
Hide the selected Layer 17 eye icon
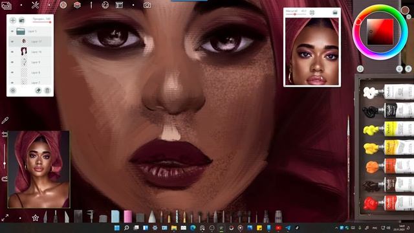pos(12,41)
